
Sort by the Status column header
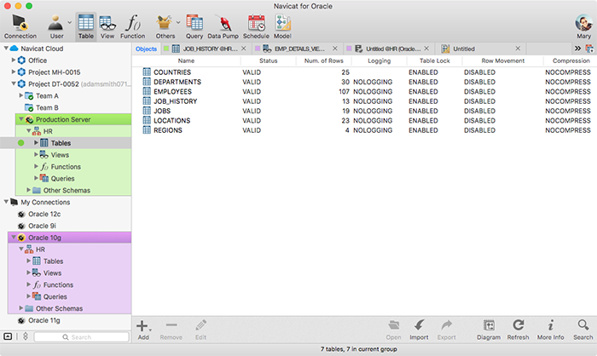(x=269, y=60)
